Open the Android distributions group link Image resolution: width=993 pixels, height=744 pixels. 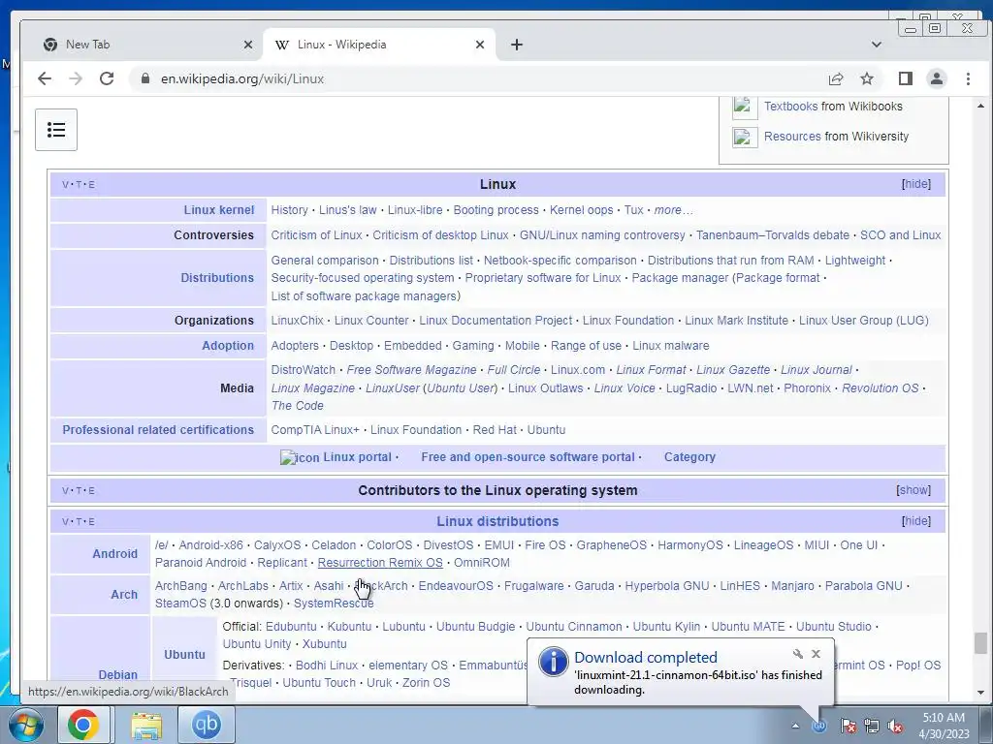[114, 553]
